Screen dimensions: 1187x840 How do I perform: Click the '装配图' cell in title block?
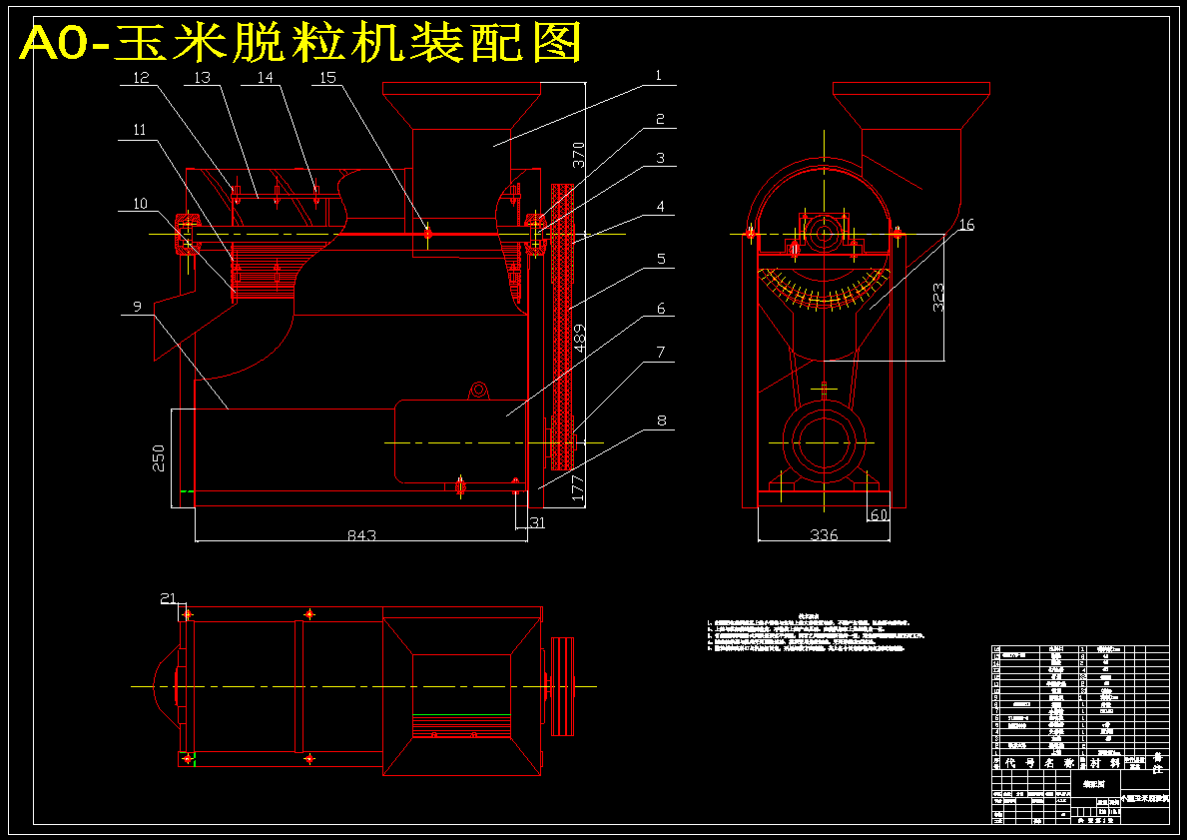pos(1093,783)
